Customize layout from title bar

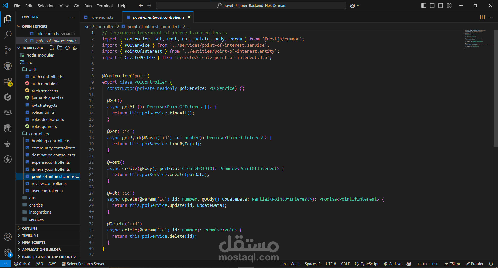pos(449,5)
